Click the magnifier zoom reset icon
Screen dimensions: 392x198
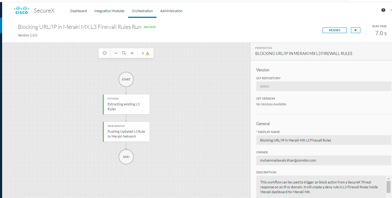pyautogui.click(x=124, y=53)
